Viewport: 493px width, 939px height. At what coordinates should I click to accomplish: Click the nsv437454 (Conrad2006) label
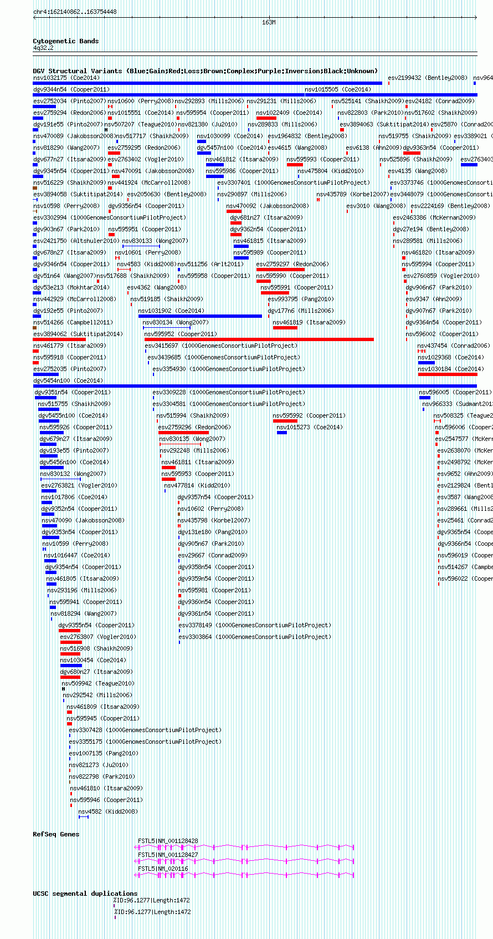point(454,346)
